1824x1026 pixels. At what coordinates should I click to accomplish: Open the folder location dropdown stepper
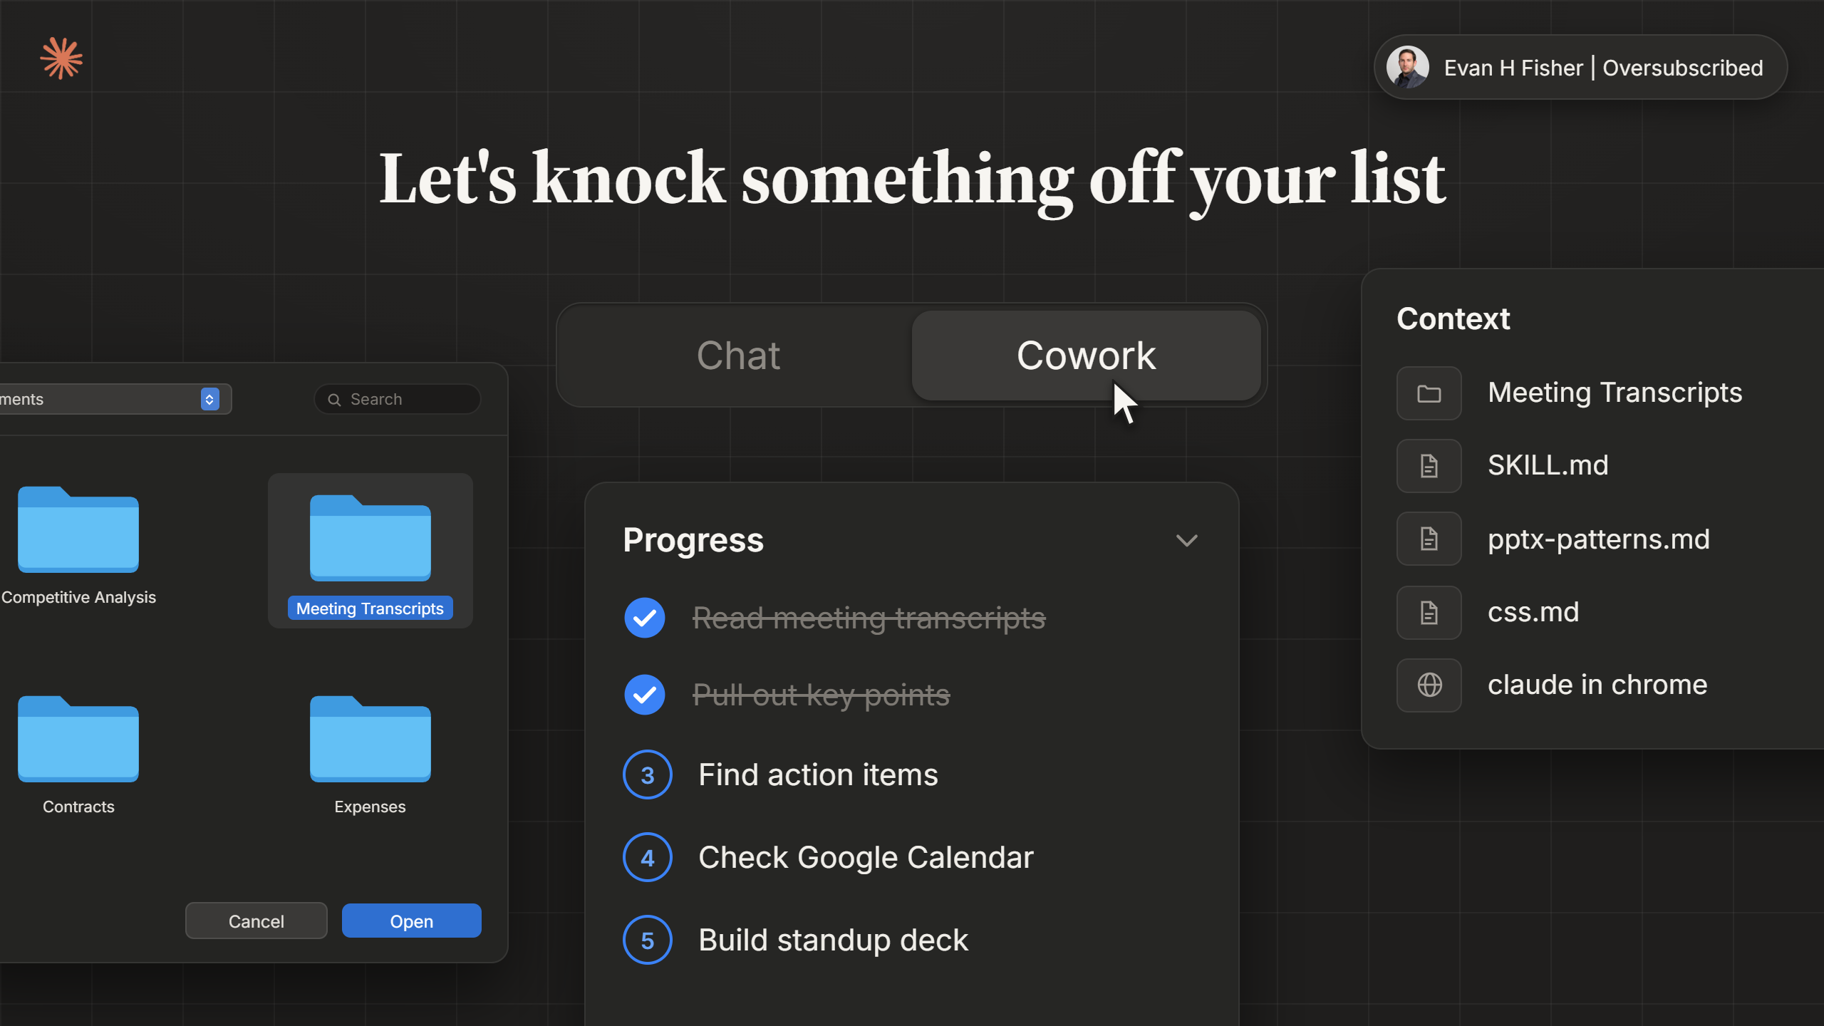point(209,400)
